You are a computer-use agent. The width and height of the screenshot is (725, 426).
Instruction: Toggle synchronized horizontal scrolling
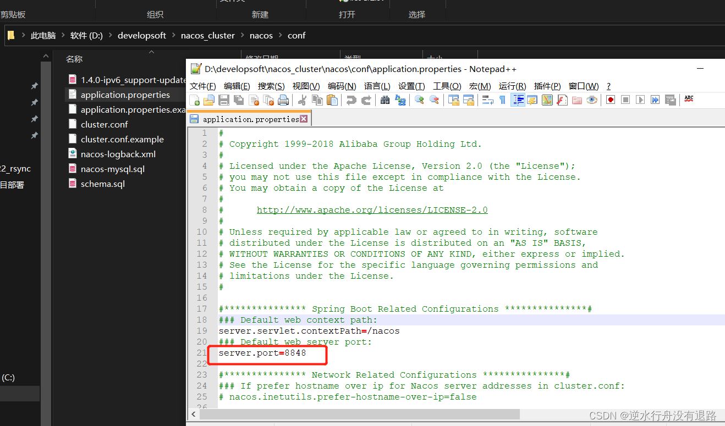pyautogui.click(x=468, y=100)
